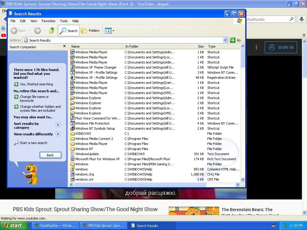This screenshot has width=307, height=230.
Task: Open the Back history dropdown arrow
Action: (29, 31)
